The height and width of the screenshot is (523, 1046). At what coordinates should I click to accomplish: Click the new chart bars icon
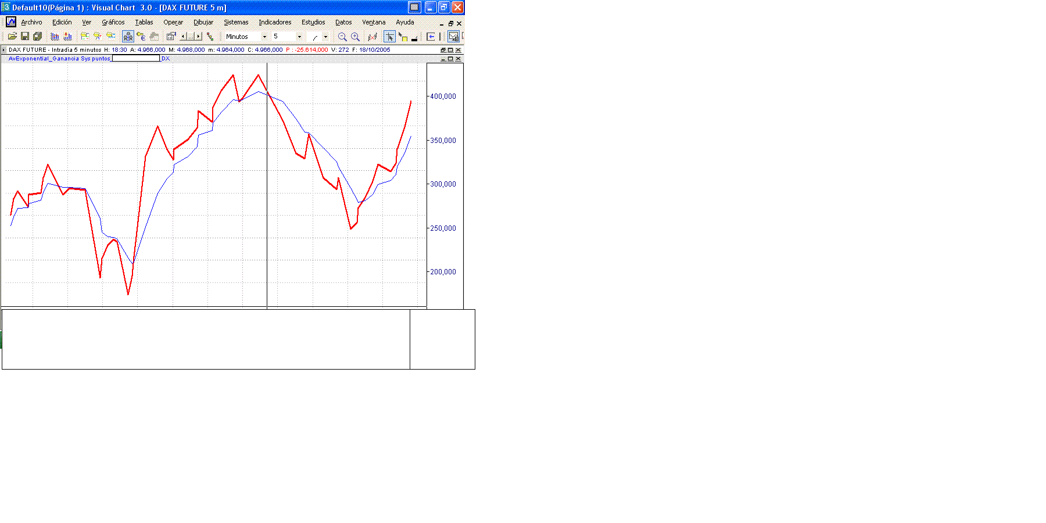(x=55, y=36)
